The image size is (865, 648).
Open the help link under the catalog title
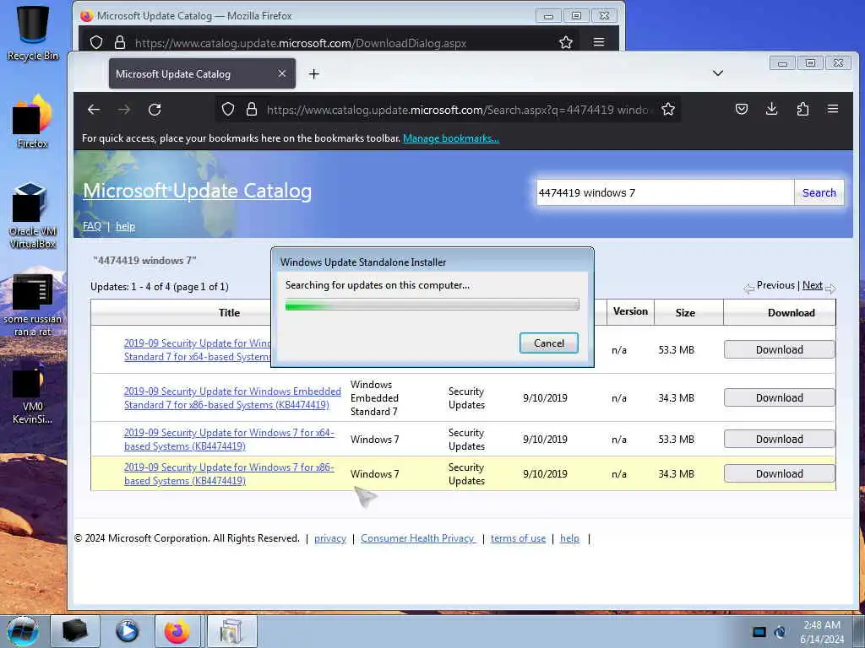coord(125,226)
